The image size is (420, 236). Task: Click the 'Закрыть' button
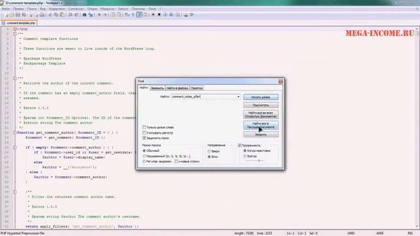(261, 134)
